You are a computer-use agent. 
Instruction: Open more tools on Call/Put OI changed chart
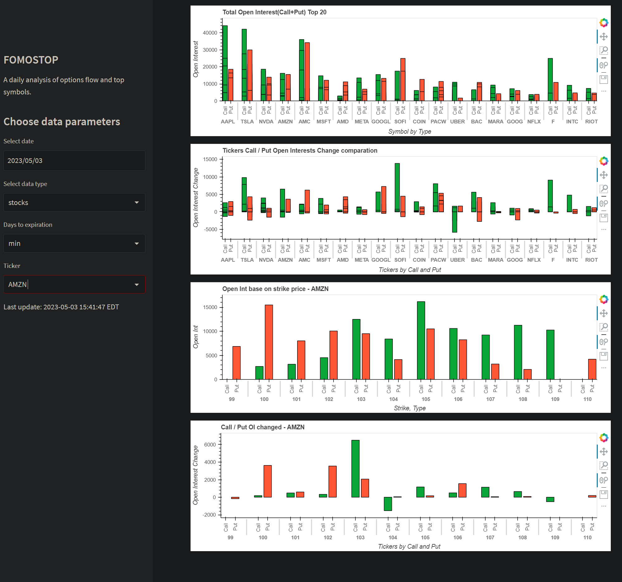pyautogui.click(x=604, y=506)
